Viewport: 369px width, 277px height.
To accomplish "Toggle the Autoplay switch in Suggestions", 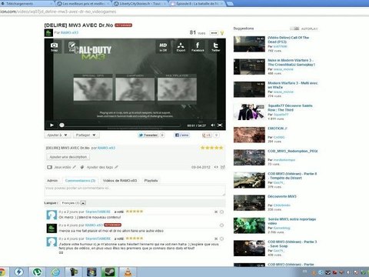I will (x=294, y=28).
